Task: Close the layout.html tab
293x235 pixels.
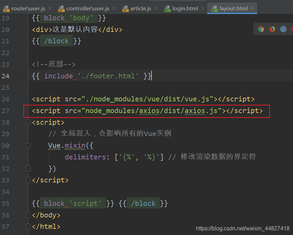Action: (x=252, y=8)
